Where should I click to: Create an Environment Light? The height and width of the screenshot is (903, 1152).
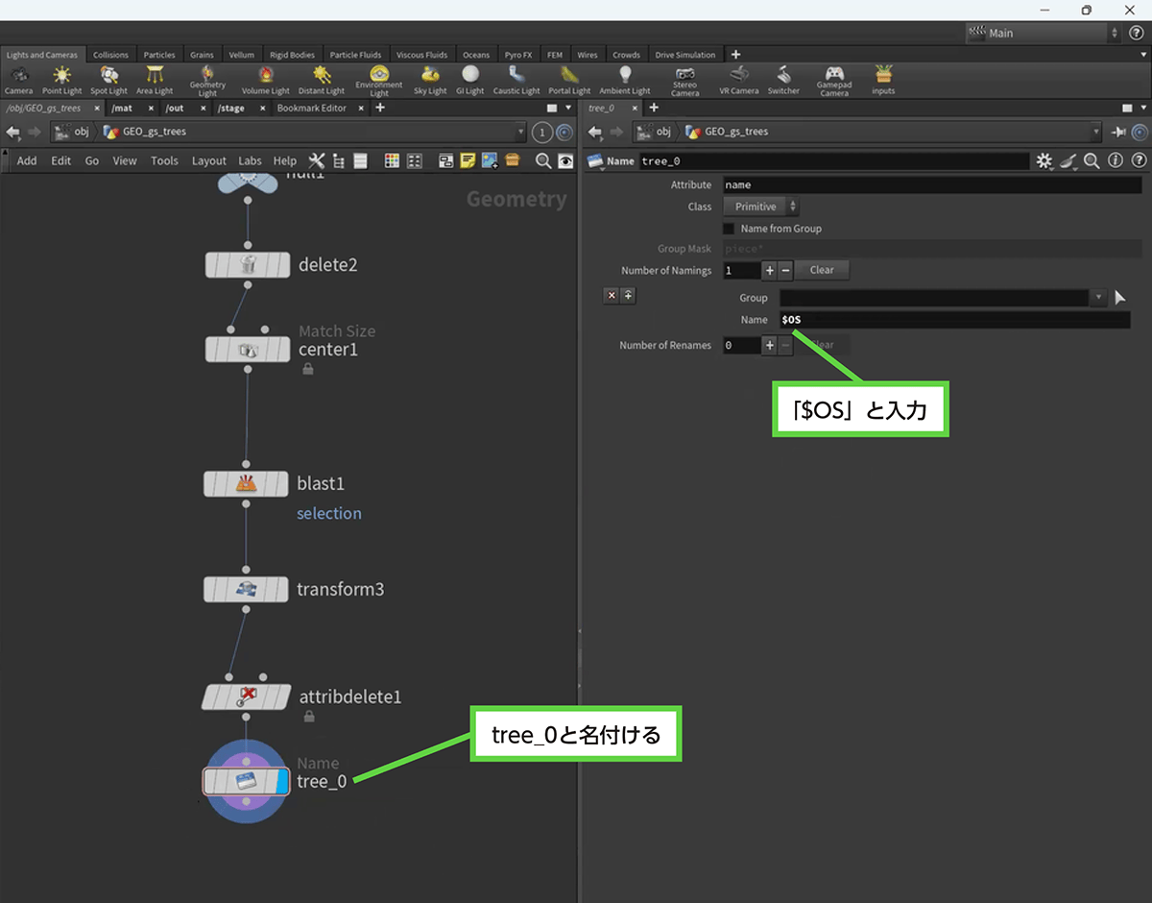(x=379, y=78)
